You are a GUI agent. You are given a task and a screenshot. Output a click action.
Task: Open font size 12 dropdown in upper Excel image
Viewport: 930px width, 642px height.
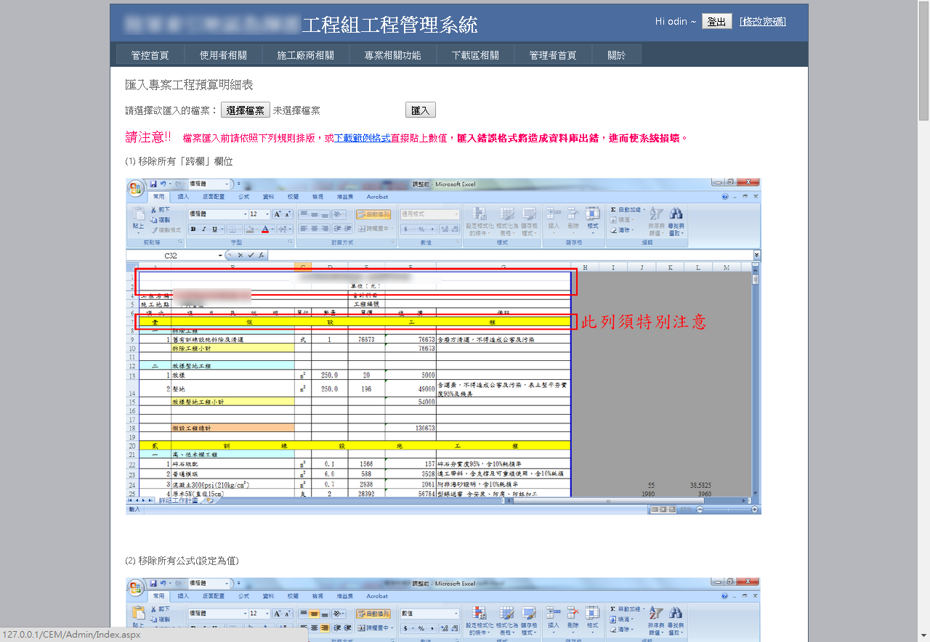click(267, 214)
